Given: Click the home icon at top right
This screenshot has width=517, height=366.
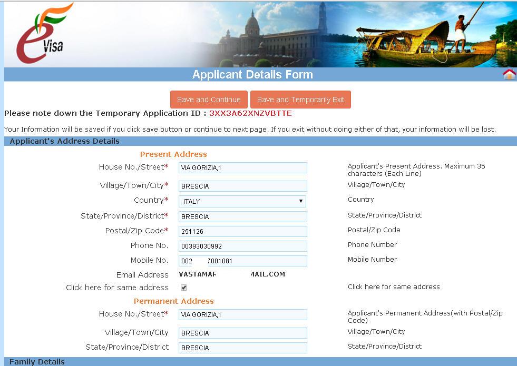Looking at the screenshot, I should click(x=509, y=74).
